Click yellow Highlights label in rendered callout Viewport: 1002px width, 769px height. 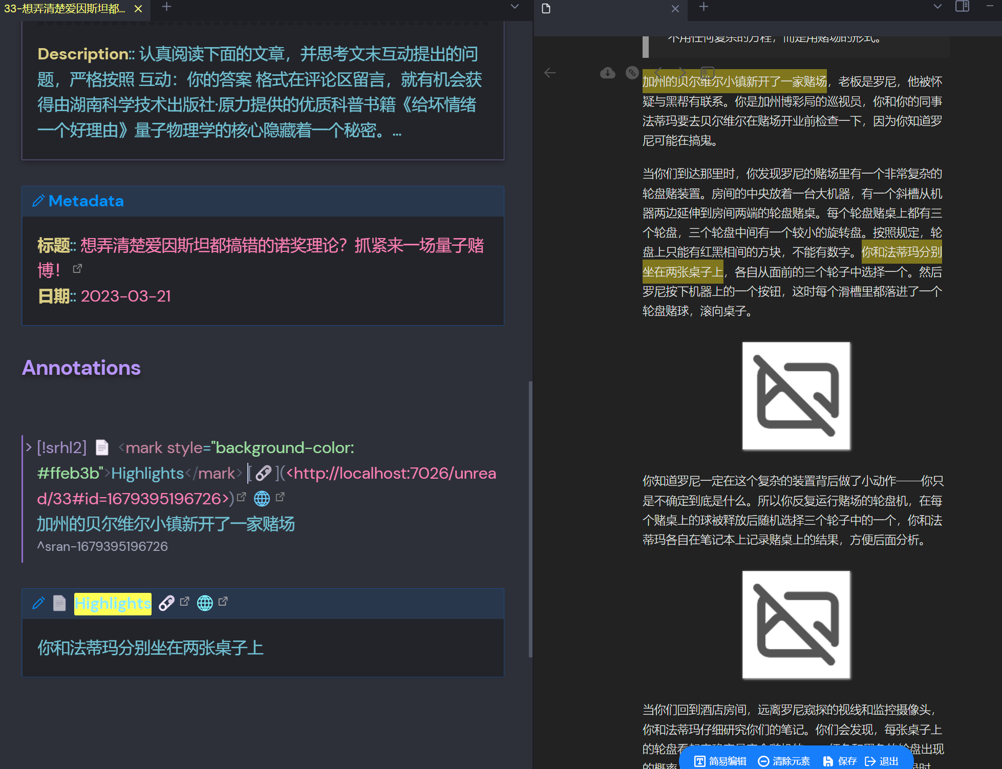tap(113, 604)
